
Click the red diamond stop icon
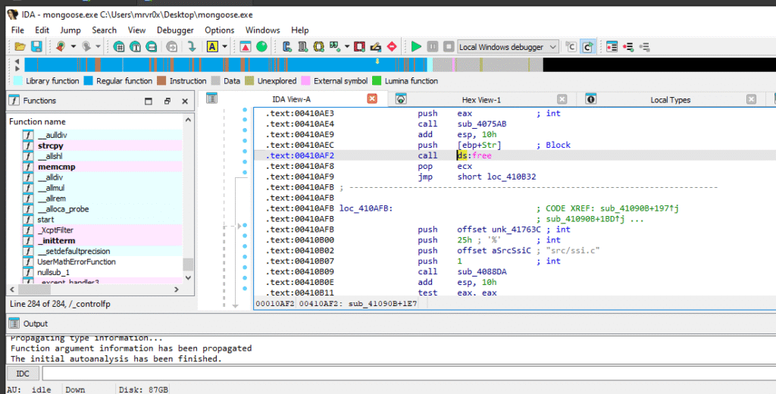click(x=392, y=46)
